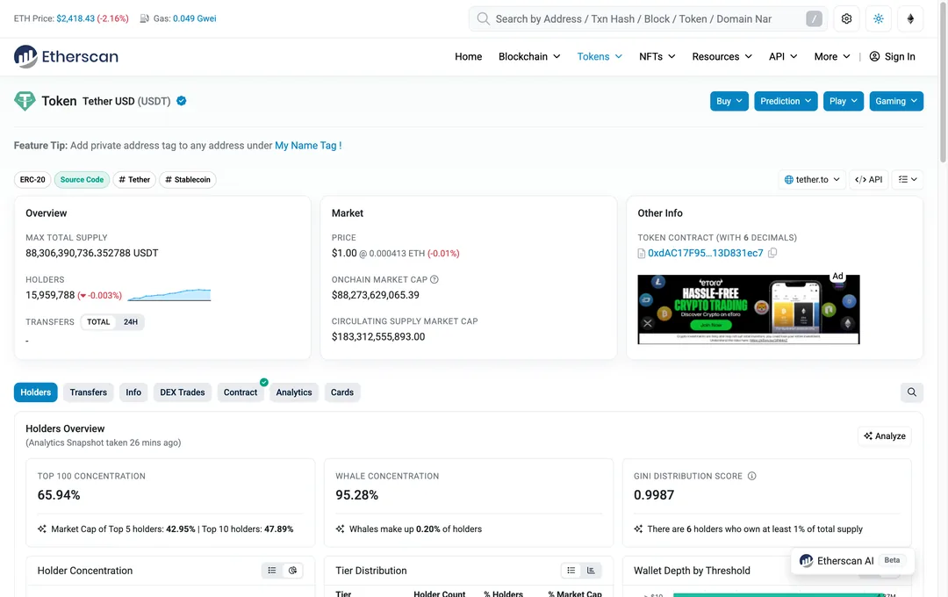
Task: Expand the Resources menu
Action: [x=722, y=56]
